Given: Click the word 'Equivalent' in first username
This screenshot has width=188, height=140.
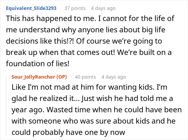Looking at the screenshot, I should coord(19,8).
